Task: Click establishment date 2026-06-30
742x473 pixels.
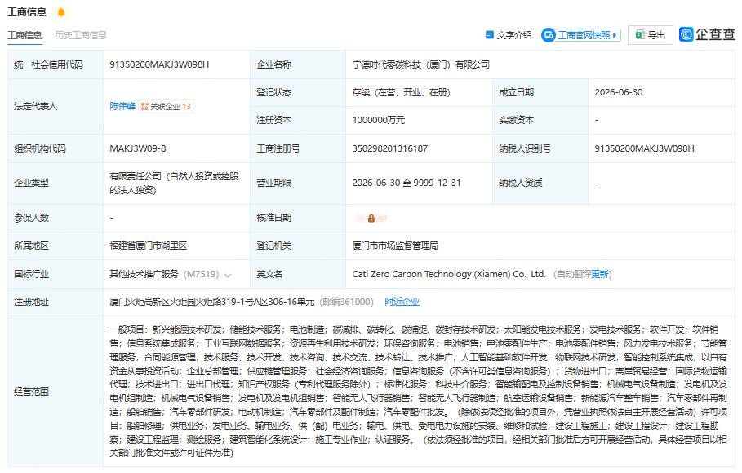Action: [x=619, y=93]
